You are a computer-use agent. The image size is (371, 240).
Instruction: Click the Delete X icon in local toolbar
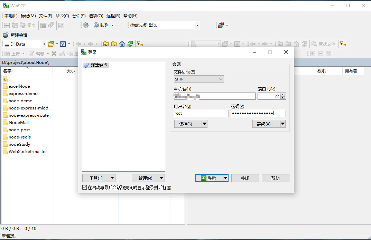point(54,54)
